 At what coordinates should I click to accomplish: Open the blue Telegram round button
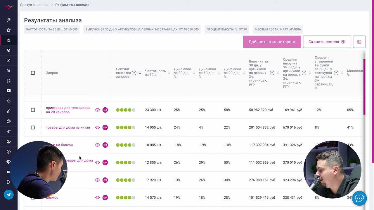tap(9, 195)
